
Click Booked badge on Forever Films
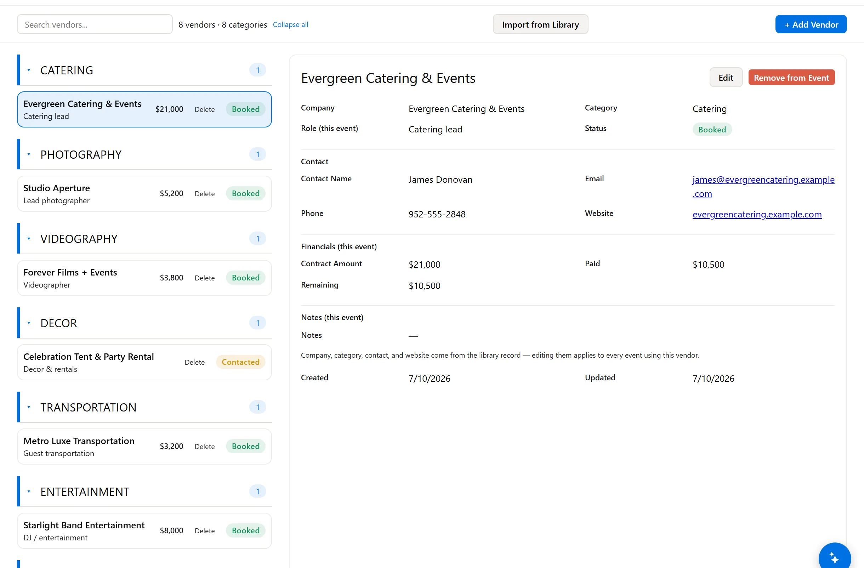(x=245, y=278)
